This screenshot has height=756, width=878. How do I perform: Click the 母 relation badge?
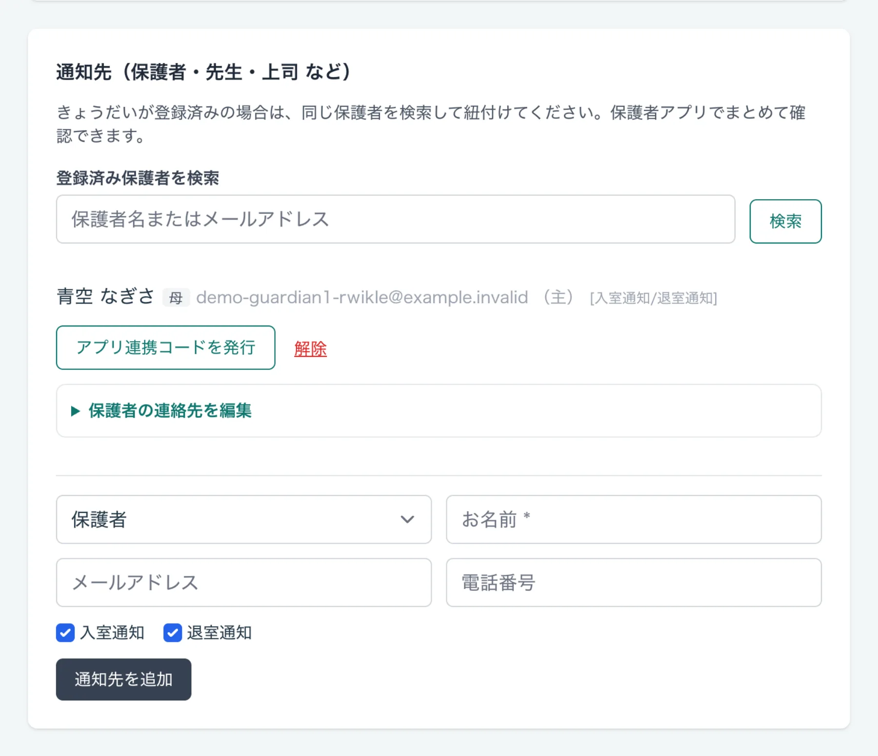(176, 297)
